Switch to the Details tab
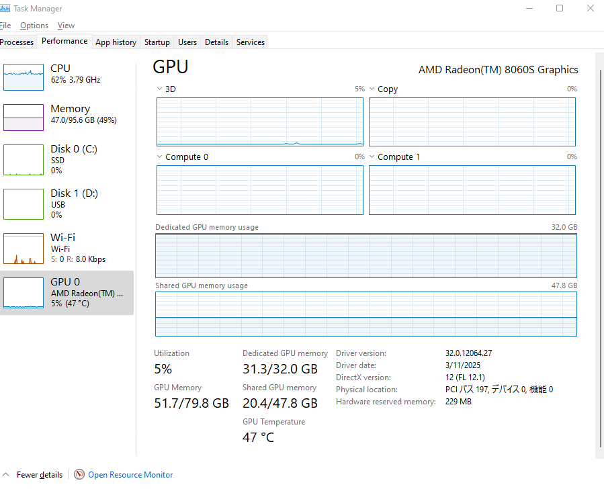This screenshot has height=489, width=604. coord(216,42)
